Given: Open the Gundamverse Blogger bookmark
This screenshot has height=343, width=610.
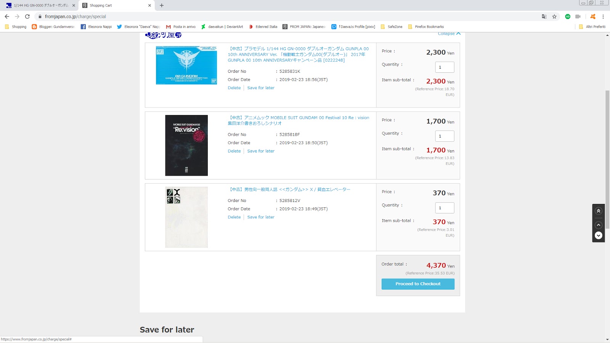Looking at the screenshot, I should pyautogui.click(x=53, y=27).
